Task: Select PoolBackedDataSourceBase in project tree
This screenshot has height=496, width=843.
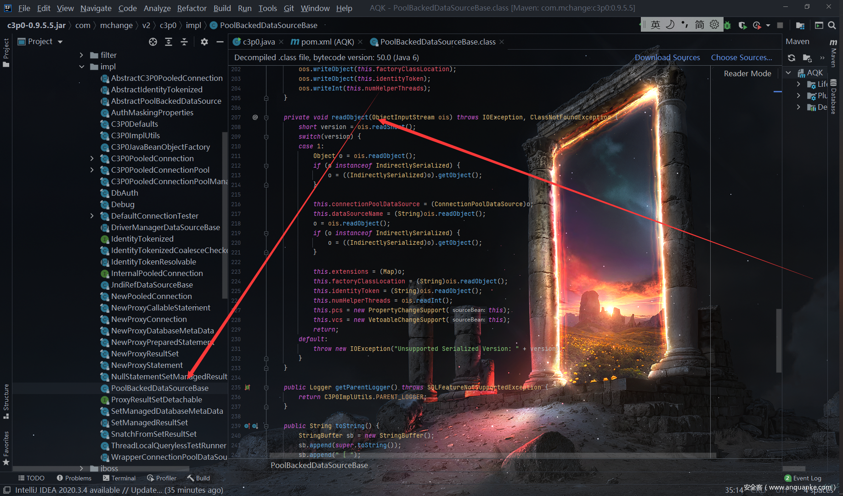Action: [x=159, y=388]
